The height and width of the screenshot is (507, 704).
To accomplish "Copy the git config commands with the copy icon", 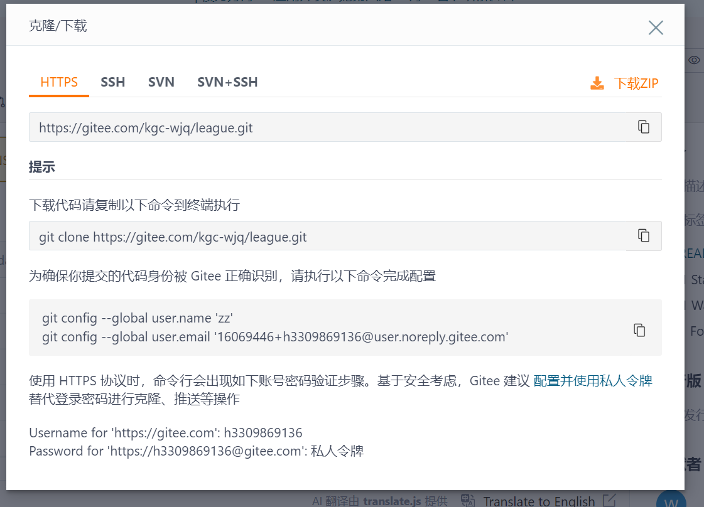I will pyautogui.click(x=639, y=330).
